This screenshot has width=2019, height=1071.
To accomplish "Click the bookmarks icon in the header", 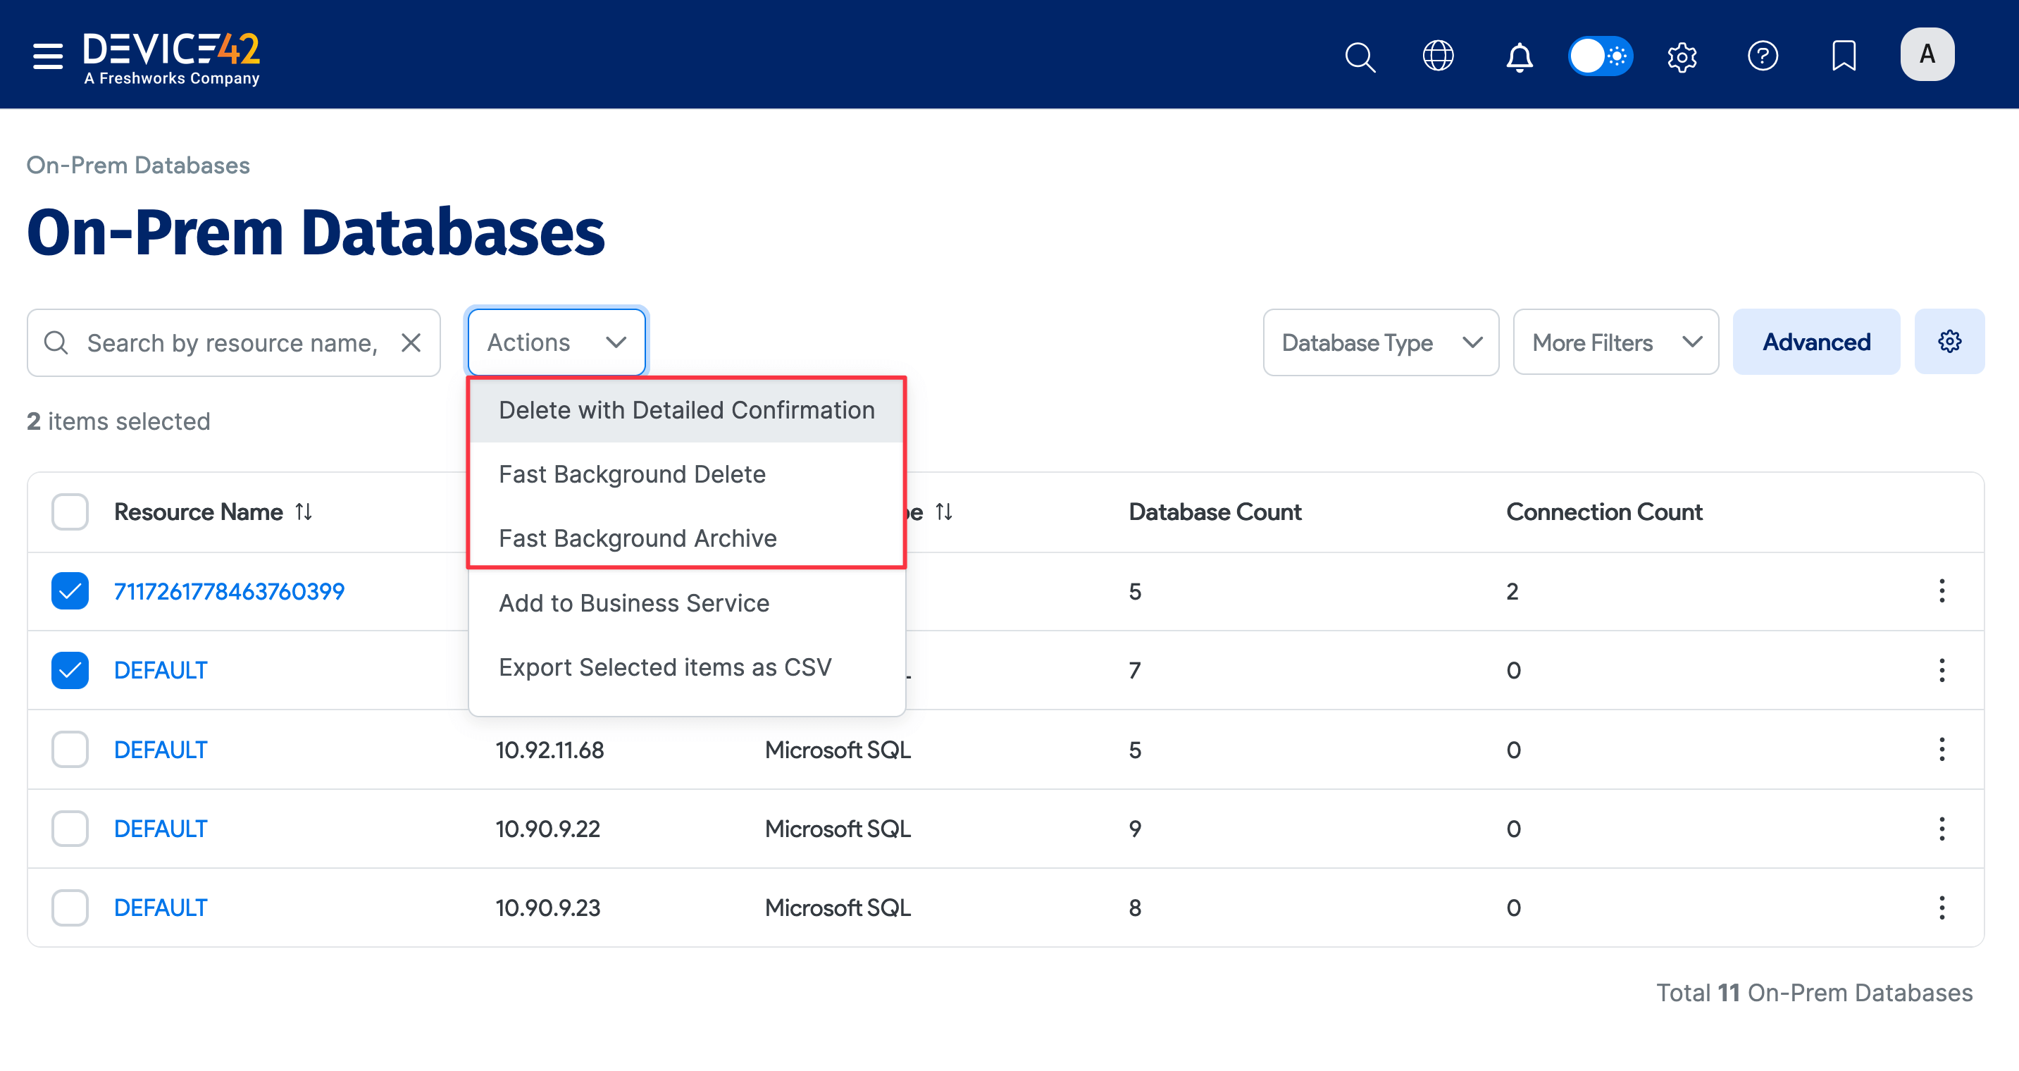I will (x=1844, y=55).
